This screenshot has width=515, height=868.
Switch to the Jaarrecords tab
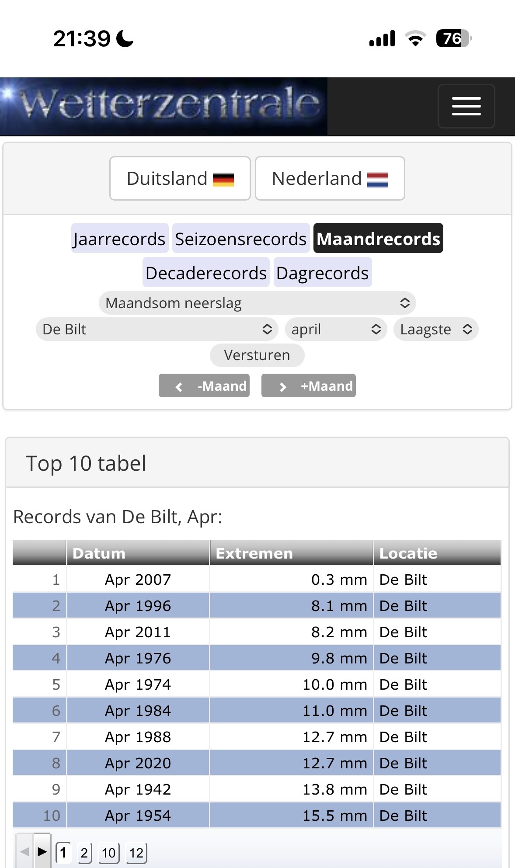(120, 239)
